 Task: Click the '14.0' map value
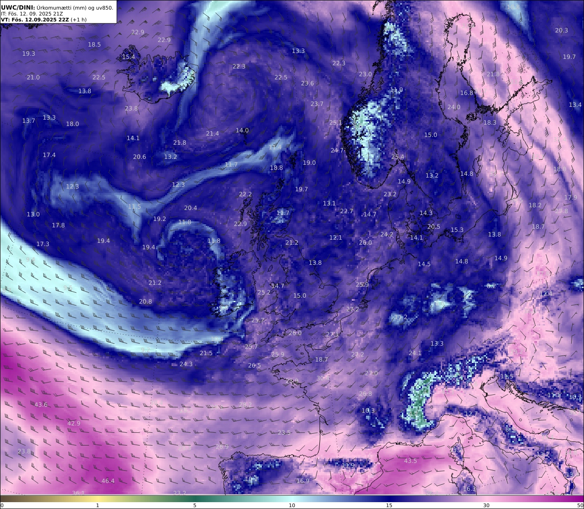[x=242, y=131]
